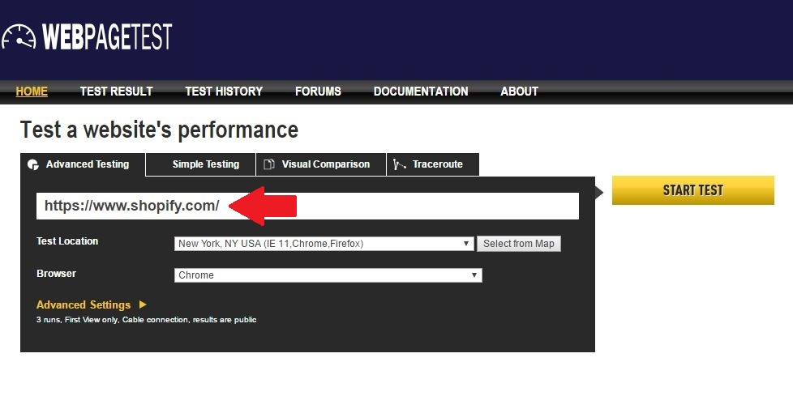Open the FORUMS menu item

pyautogui.click(x=318, y=92)
